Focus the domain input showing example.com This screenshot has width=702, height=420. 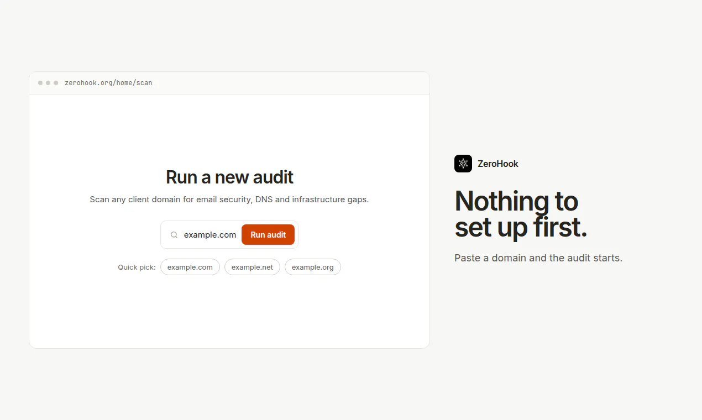point(210,235)
